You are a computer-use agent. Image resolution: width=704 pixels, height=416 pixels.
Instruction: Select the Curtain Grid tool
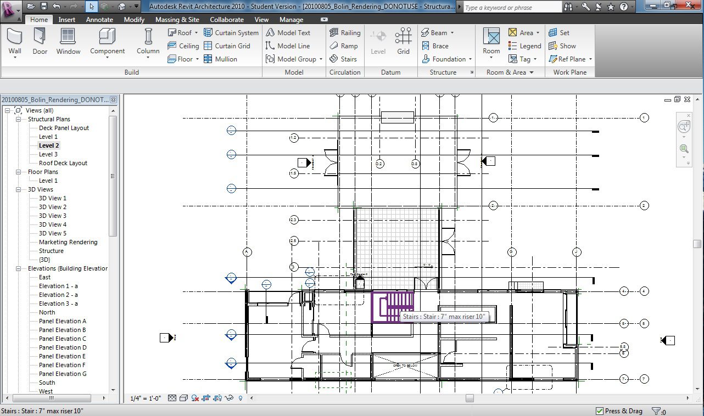click(x=227, y=46)
